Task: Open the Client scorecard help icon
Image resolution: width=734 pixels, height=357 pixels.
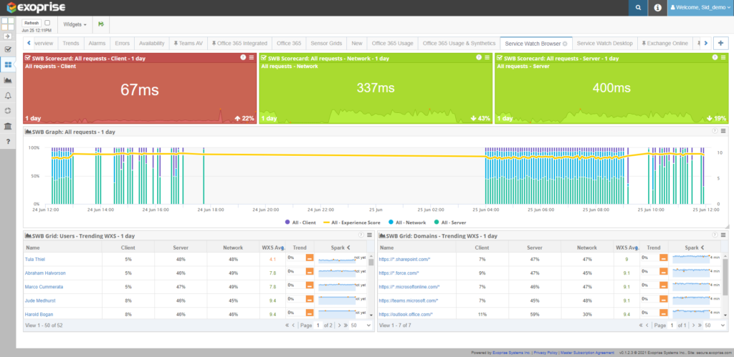Action: 243,57
